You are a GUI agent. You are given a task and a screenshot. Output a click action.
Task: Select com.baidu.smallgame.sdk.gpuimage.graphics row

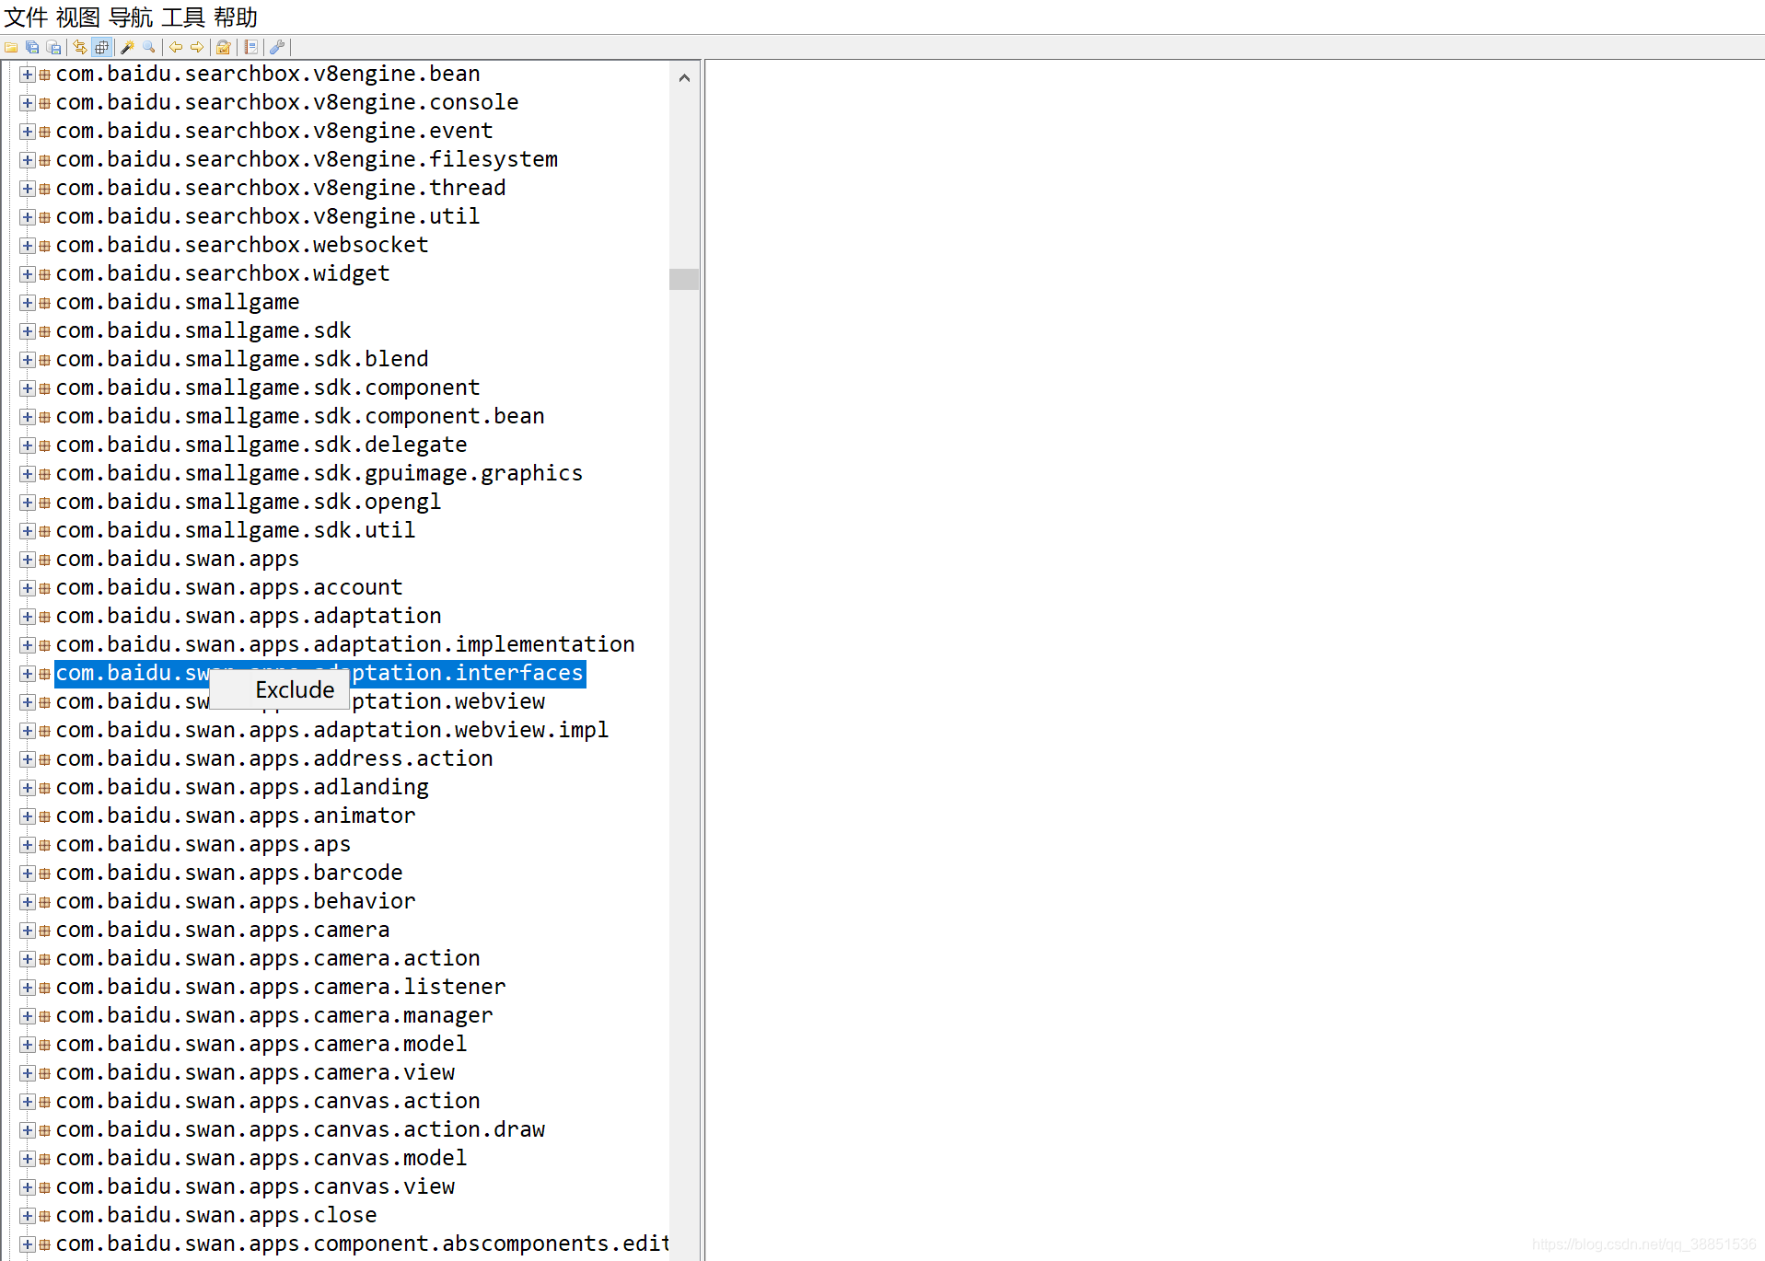pyautogui.click(x=319, y=474)
